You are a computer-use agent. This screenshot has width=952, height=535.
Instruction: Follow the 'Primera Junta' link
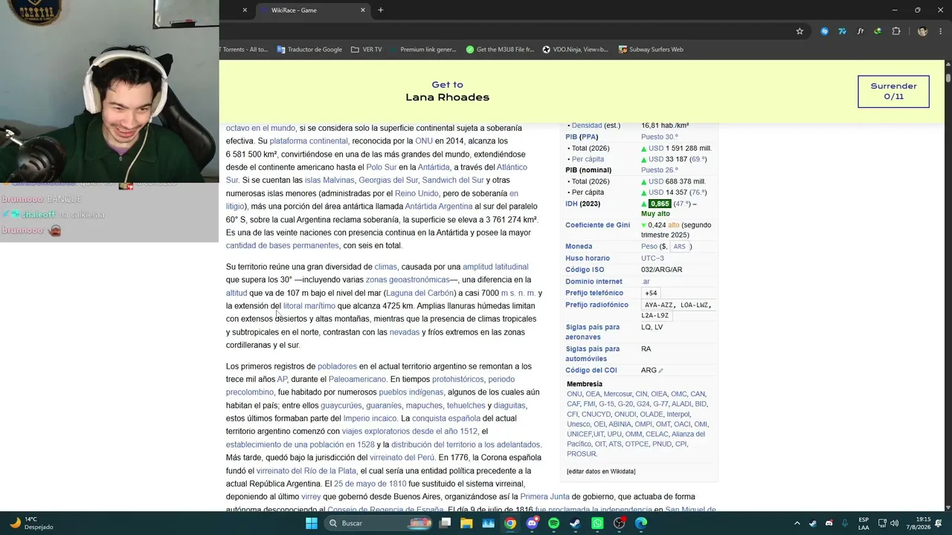544,497
